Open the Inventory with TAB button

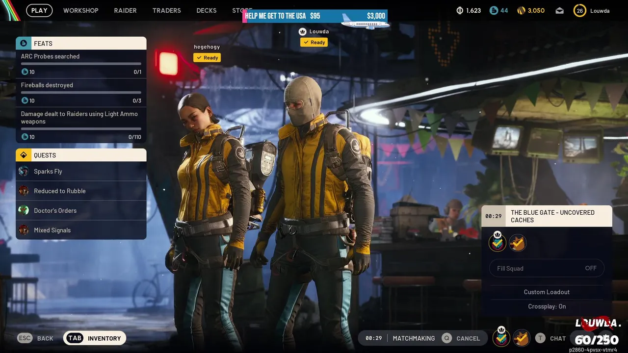95,338
